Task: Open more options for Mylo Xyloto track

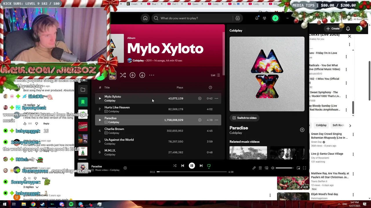Action: point(216,99)
